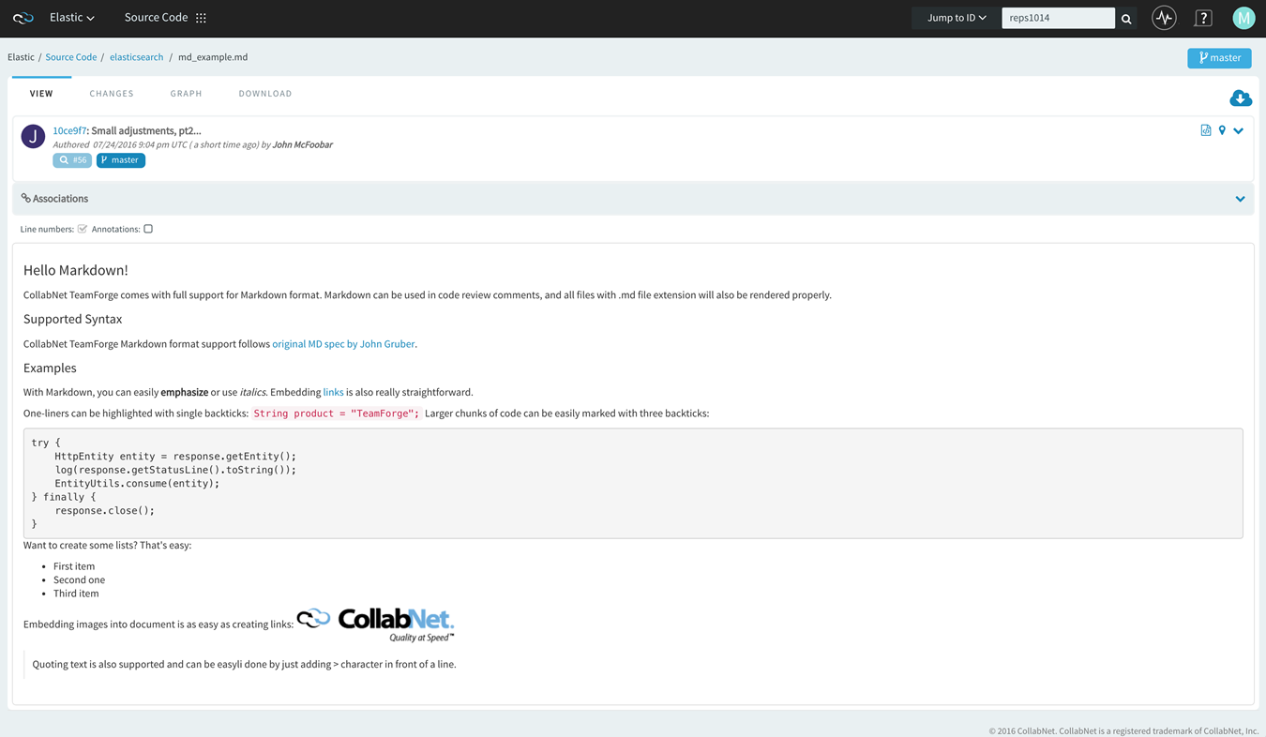This screenshot has height=737, width=1266.
Task: Follow the 'links' hyperlink in Examples
Action: click(x=333, y=392)
